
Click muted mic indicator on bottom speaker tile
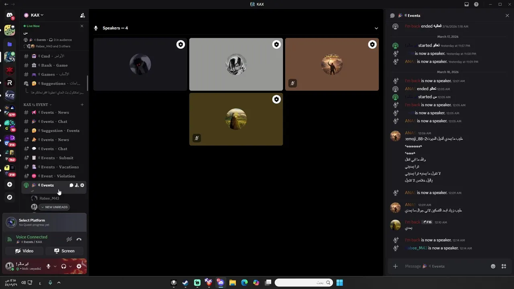pyautogui.click(x=196, y=138)
